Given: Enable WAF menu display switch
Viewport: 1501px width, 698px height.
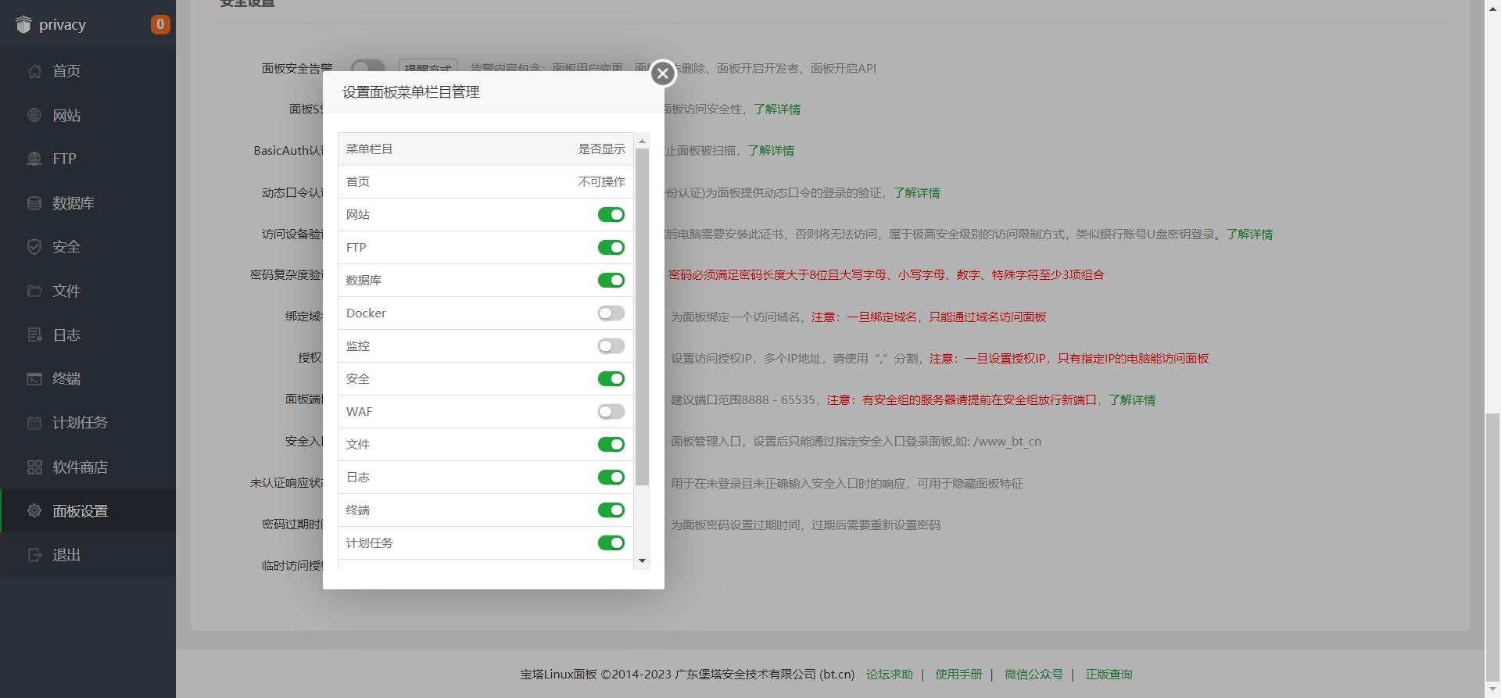Looking at the screenshot, I should [611, 411].
